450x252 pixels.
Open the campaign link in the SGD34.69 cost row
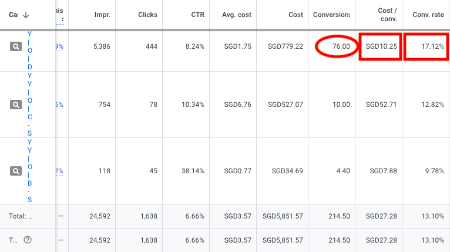(30, 171)
